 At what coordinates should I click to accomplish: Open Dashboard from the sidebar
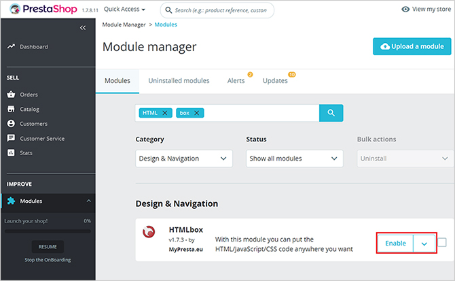pyautogui.click(x=33, y=47)
